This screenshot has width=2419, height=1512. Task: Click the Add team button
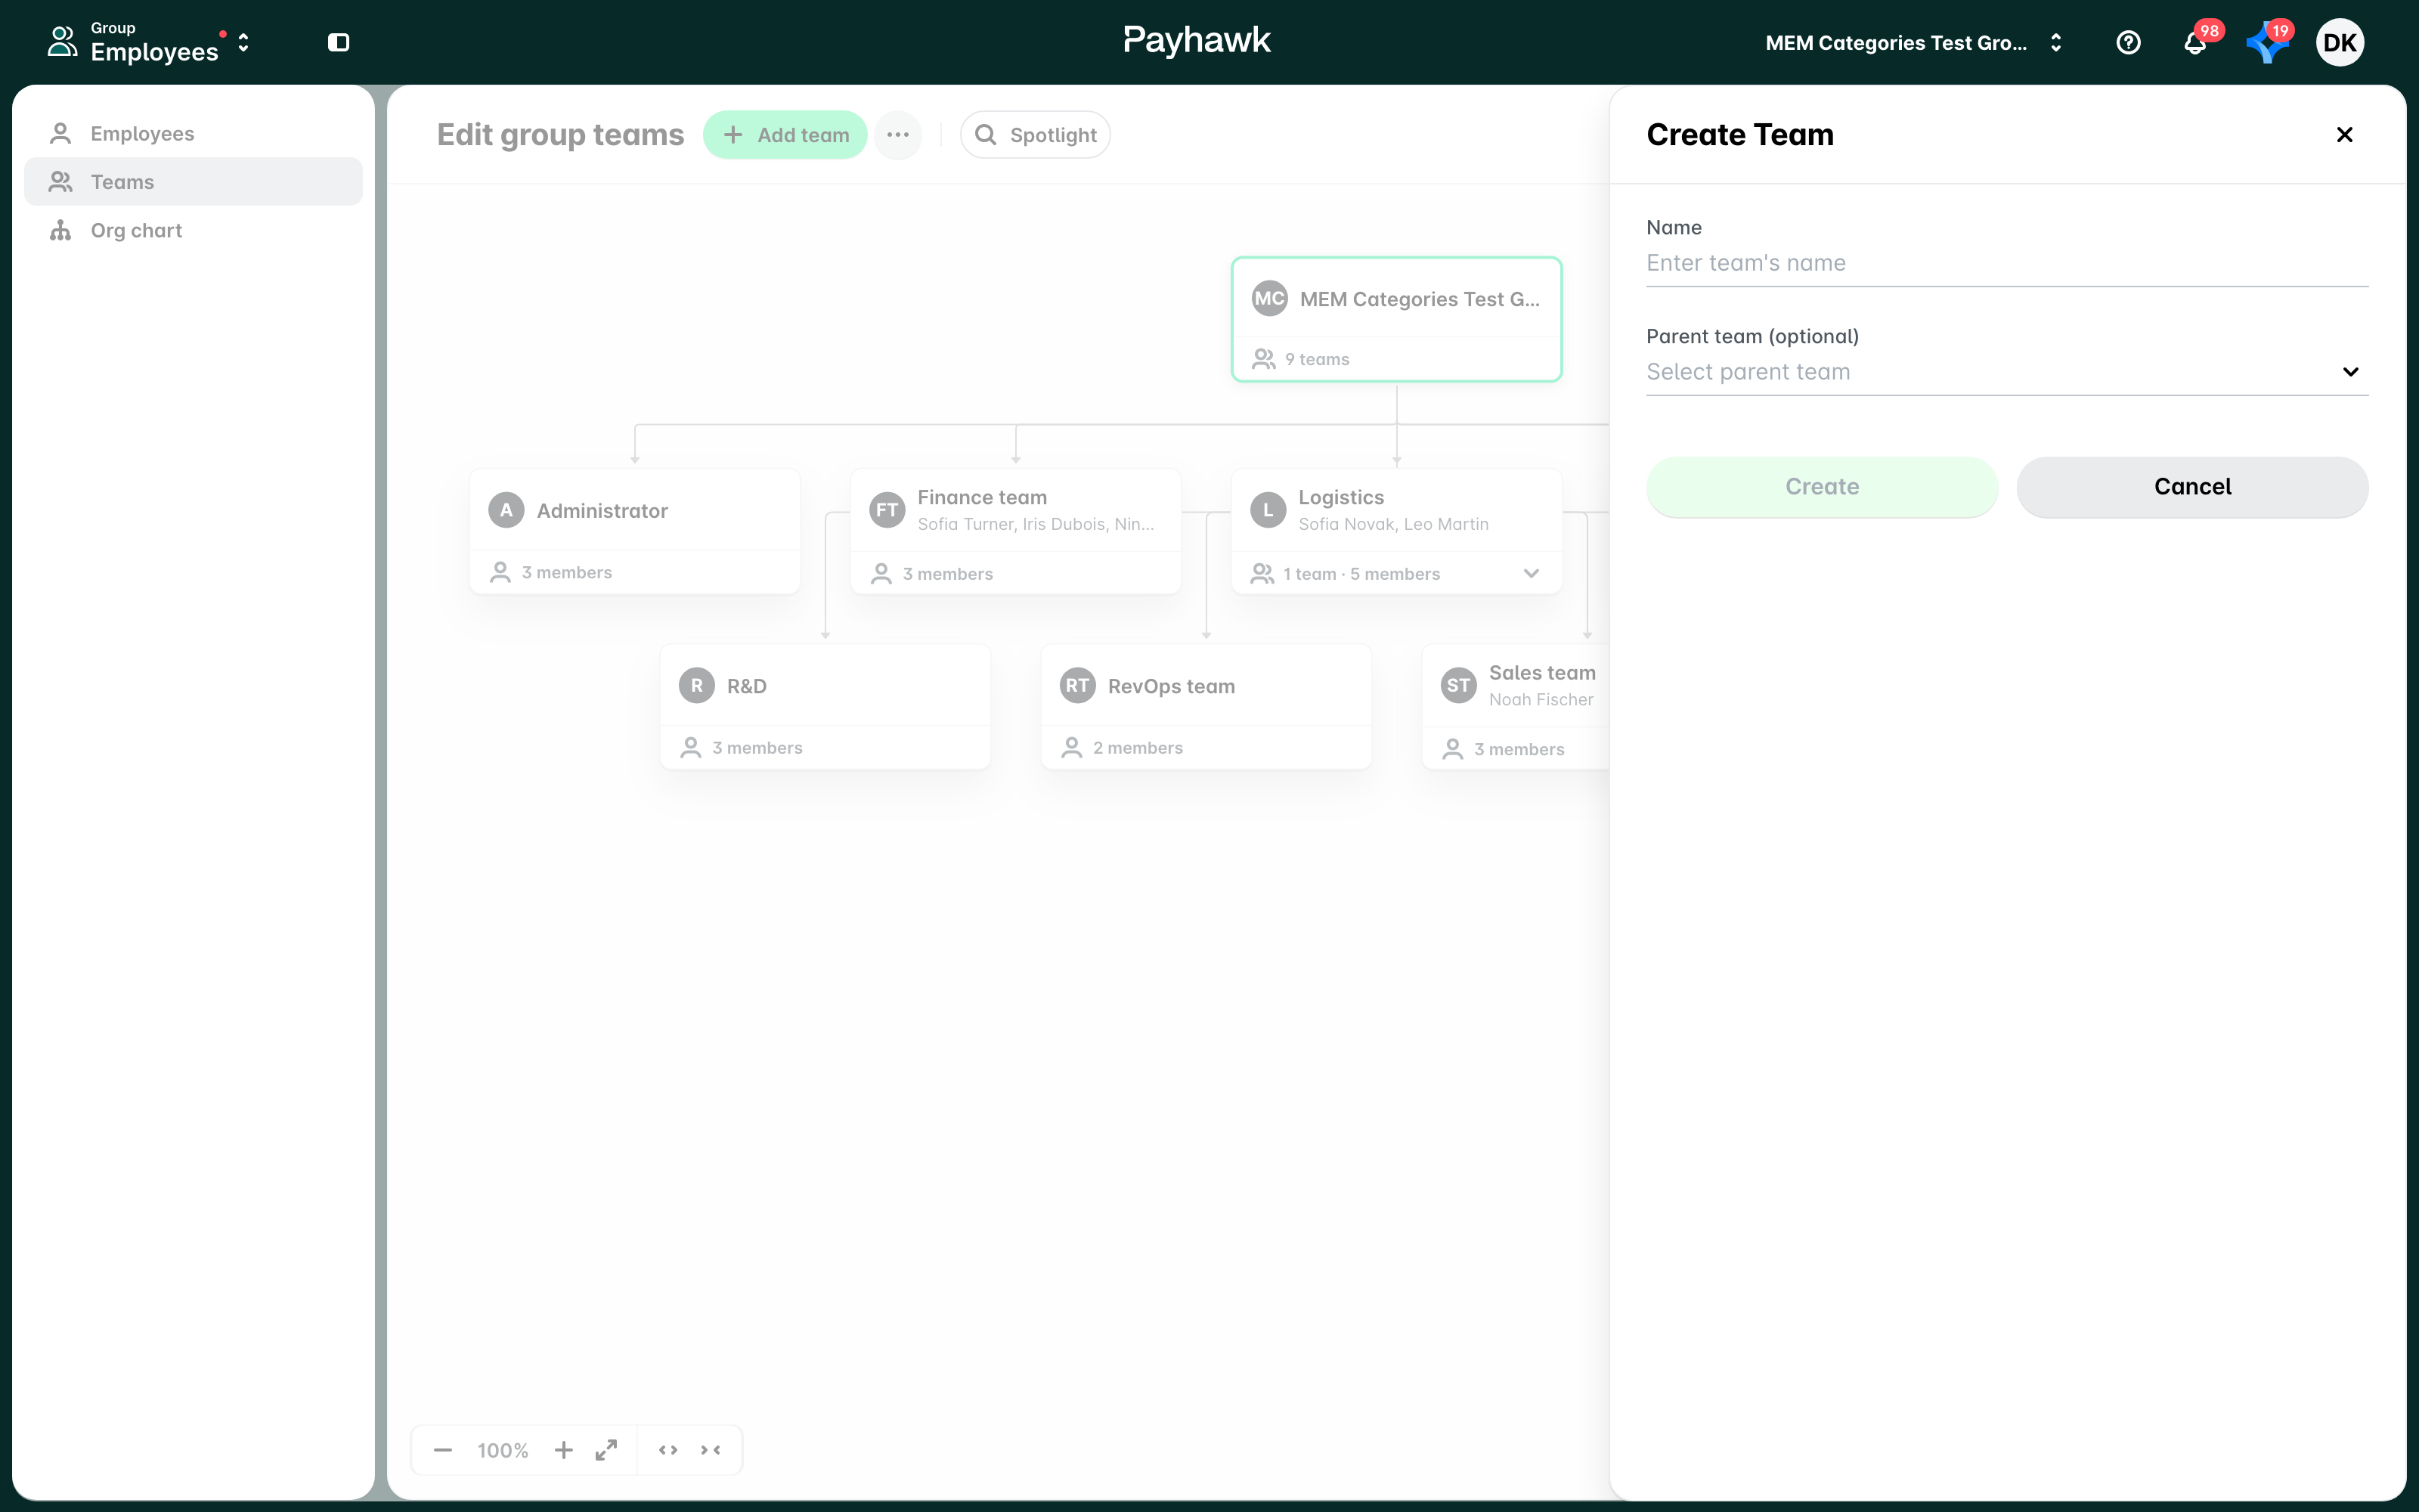click(x=785, y=135)
